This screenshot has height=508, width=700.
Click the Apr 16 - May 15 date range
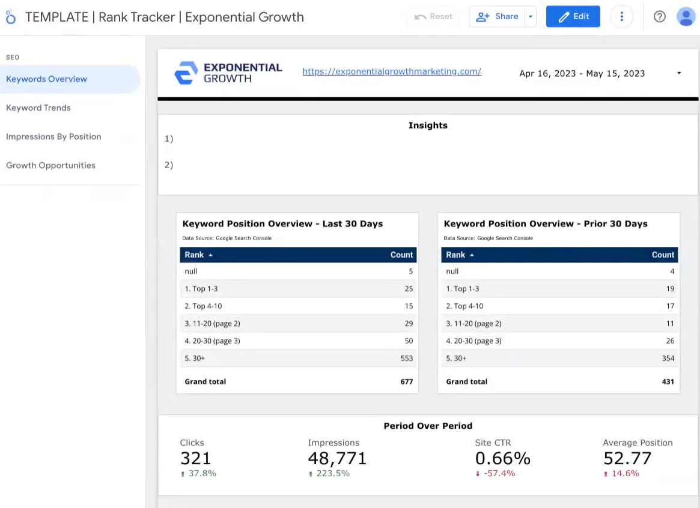pos(582,74)
